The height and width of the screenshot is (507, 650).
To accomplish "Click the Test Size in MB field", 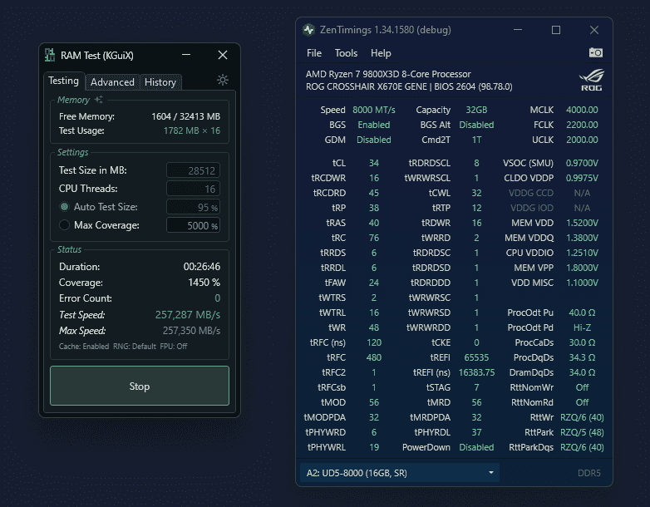I will click(x=193, y=170).
